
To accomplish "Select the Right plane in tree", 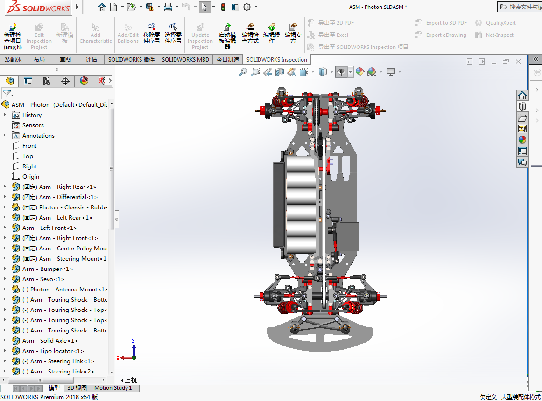I will (x=29, y=166).
